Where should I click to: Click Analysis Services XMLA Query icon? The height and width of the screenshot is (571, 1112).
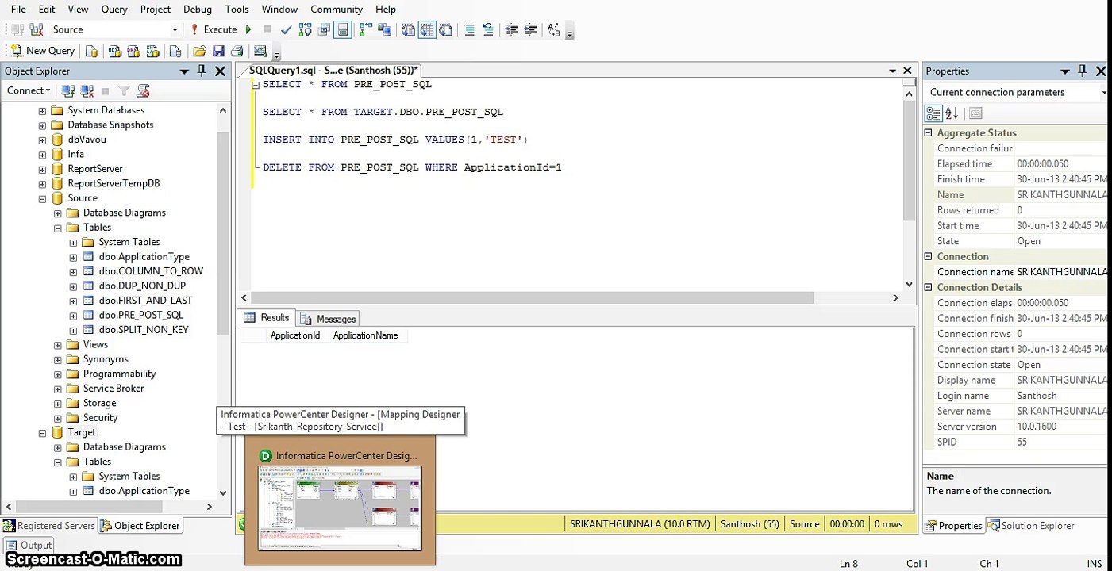point(152,51)
